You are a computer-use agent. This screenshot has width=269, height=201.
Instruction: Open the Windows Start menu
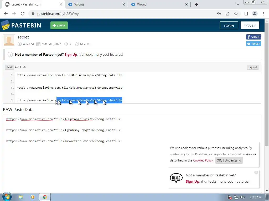click(x=7, y=197)
